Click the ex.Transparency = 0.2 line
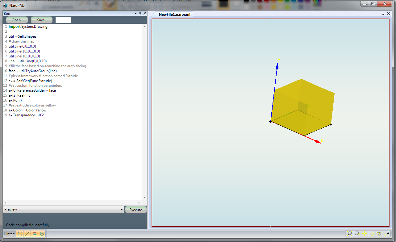 point(26,115)
